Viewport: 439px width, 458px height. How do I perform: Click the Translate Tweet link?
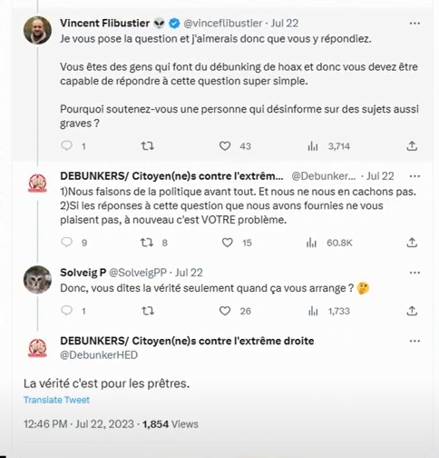pyautogui.click(x=56, y=400)
